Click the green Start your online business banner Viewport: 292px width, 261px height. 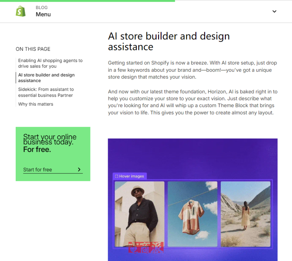coord(53,154)
